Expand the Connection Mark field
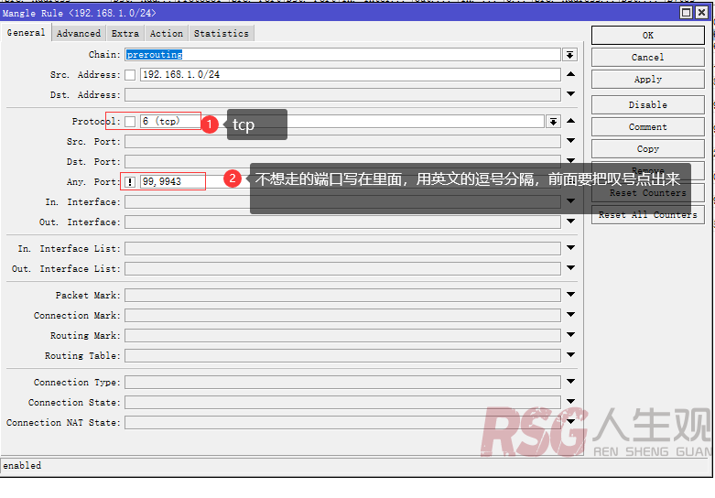Image resolution: width=715 pixels, height=498 pixels. pyautogui.click(x=570, y=315)
